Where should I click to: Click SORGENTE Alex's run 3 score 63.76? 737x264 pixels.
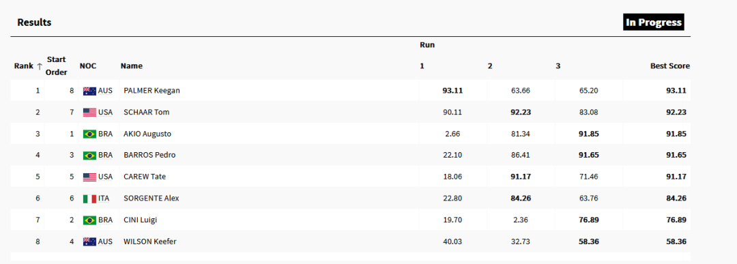pos(588,199)
